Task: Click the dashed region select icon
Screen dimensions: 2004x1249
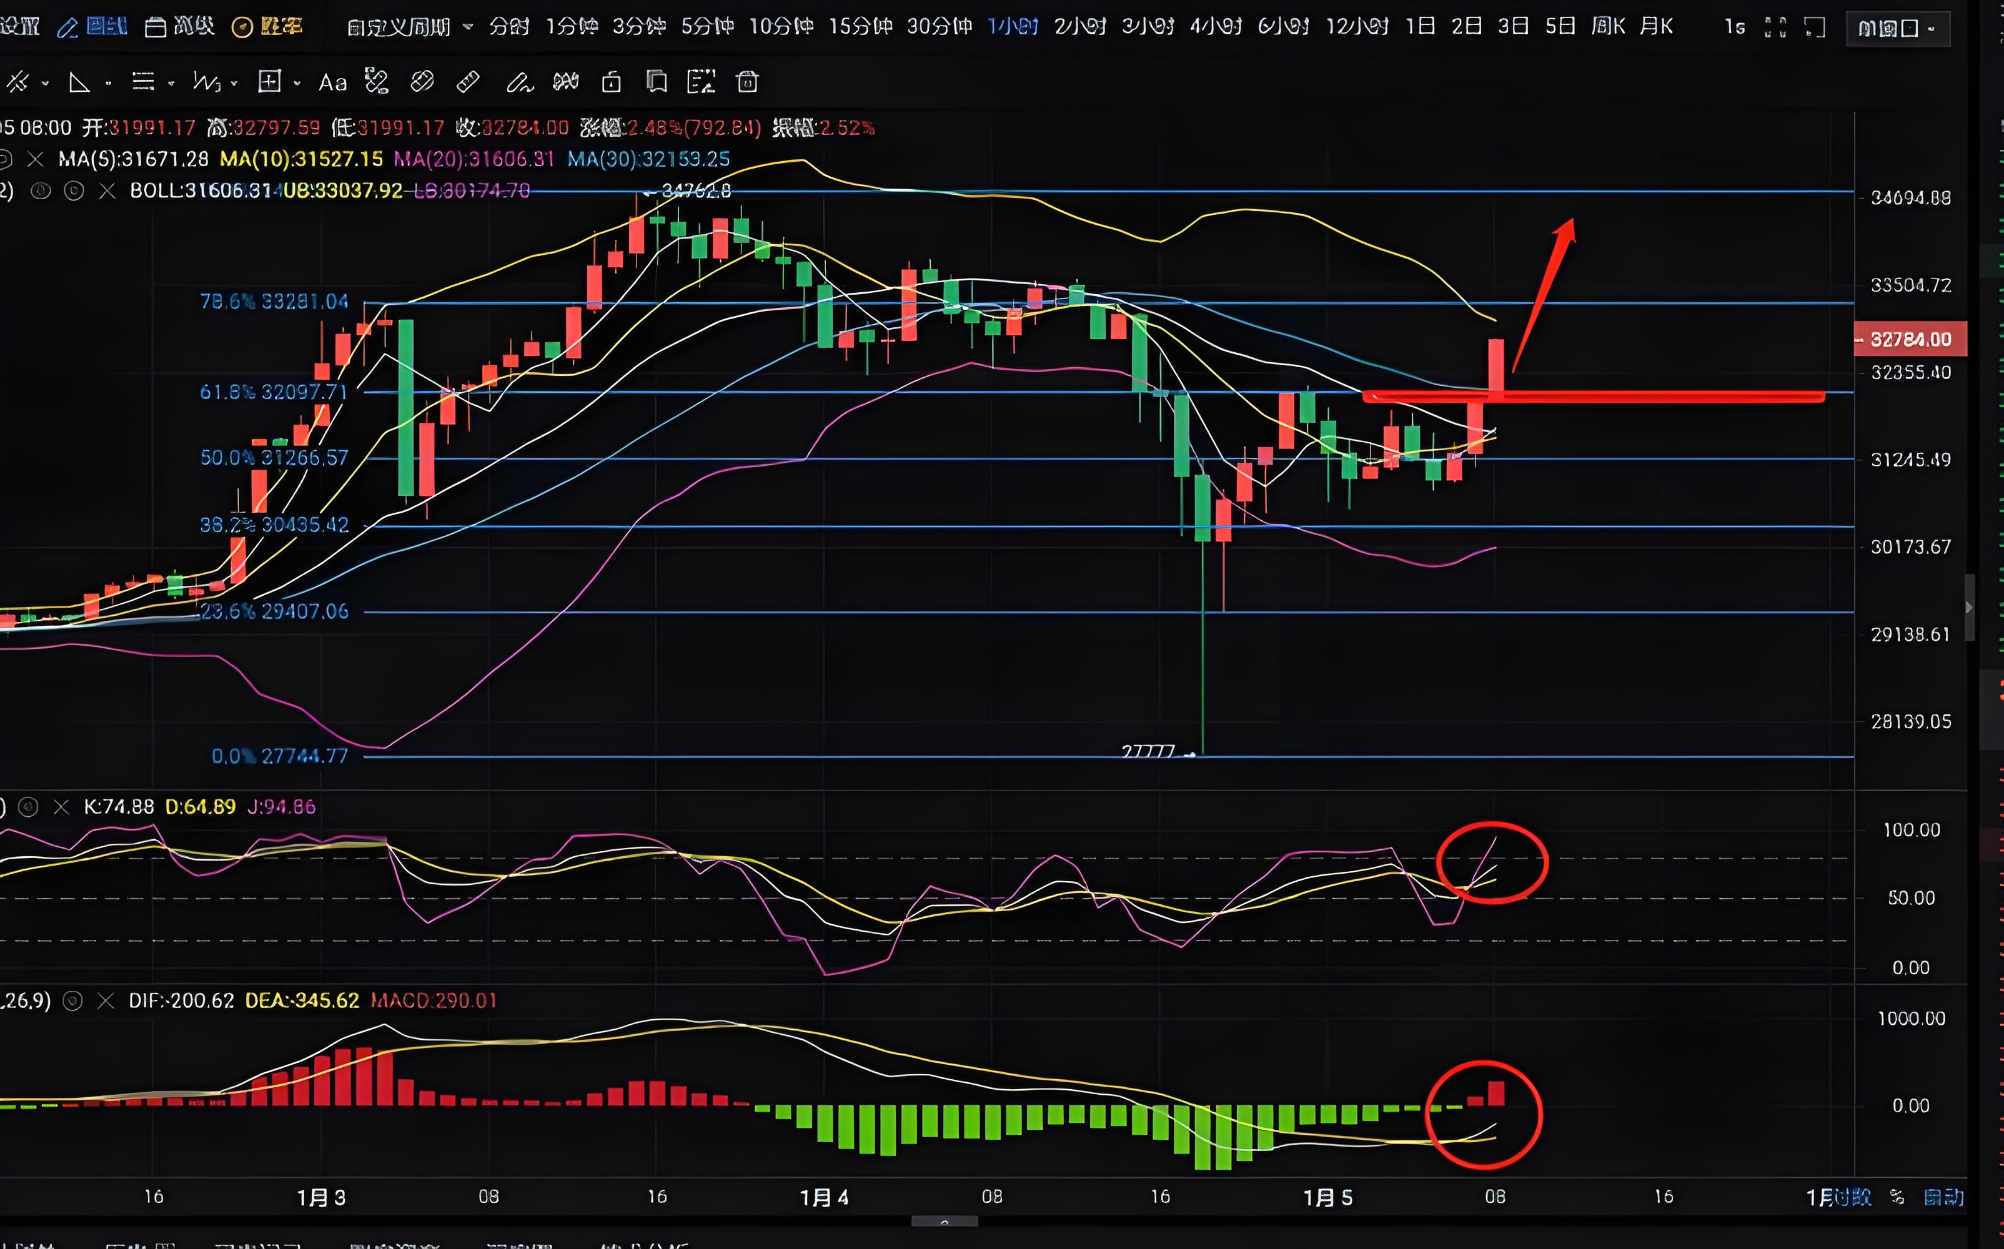Action: pyautogui.click(x=702, y=82)
